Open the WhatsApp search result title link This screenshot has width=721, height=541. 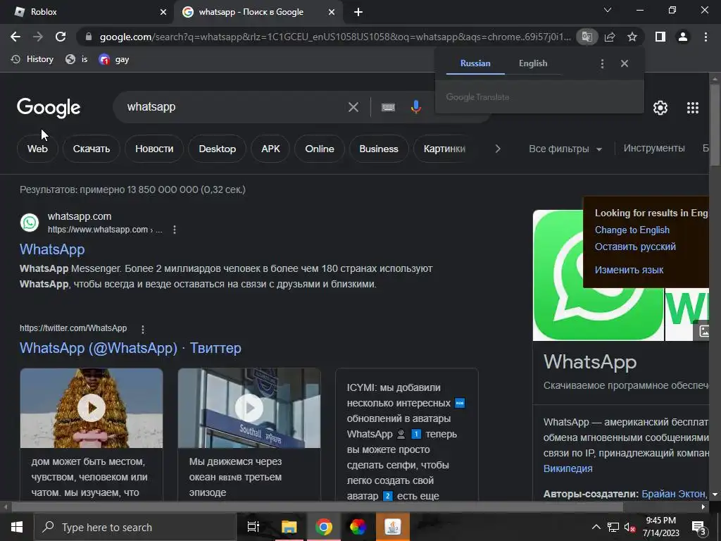pyautogui.click(x=52, y=249)
